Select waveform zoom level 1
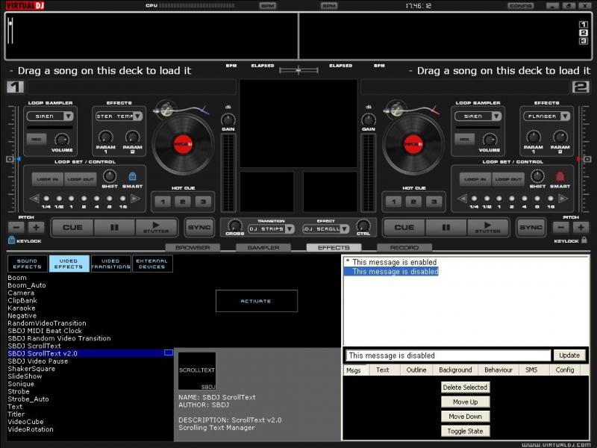Image resolution: width=597 pixels, height=448 pixels. click(x=584, y=25)
